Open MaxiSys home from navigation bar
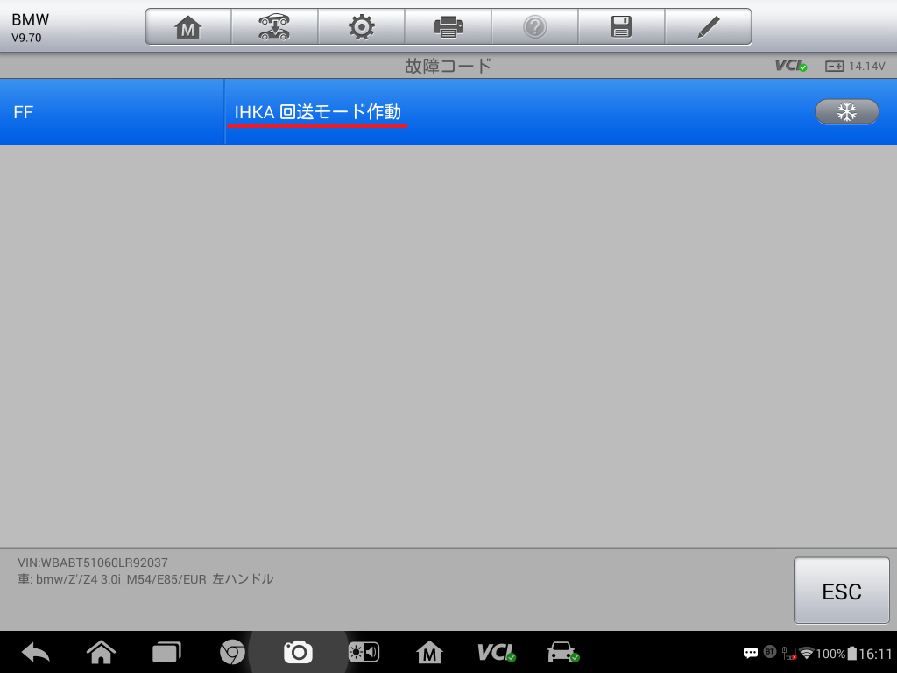This screenshot has height=673, width=897. tap(429, 652)
